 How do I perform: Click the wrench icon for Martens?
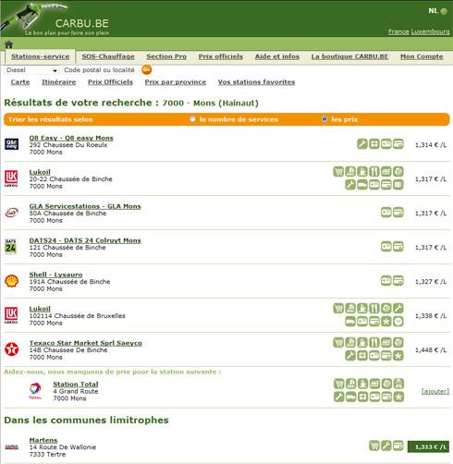click(x=386, y=446)
